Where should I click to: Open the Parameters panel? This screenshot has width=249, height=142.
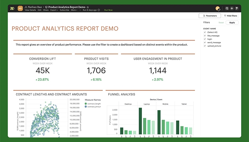pyautogui.click(x=210, y=16)
